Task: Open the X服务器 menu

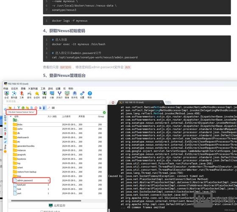Action: pyautogui.click(x=33, y=89)
